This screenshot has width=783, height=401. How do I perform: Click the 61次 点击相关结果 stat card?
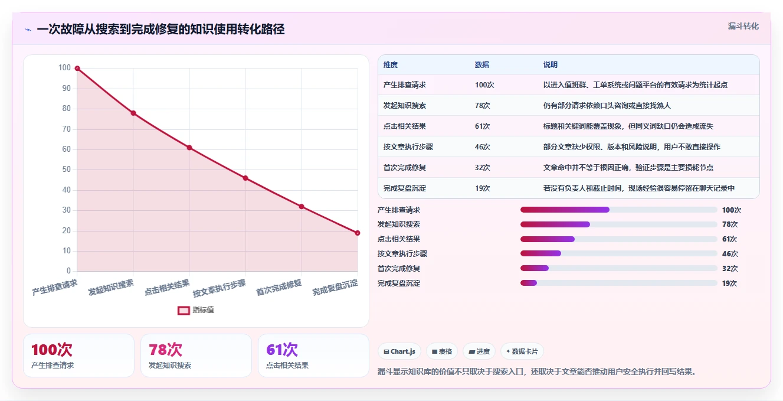pos(313,356)
